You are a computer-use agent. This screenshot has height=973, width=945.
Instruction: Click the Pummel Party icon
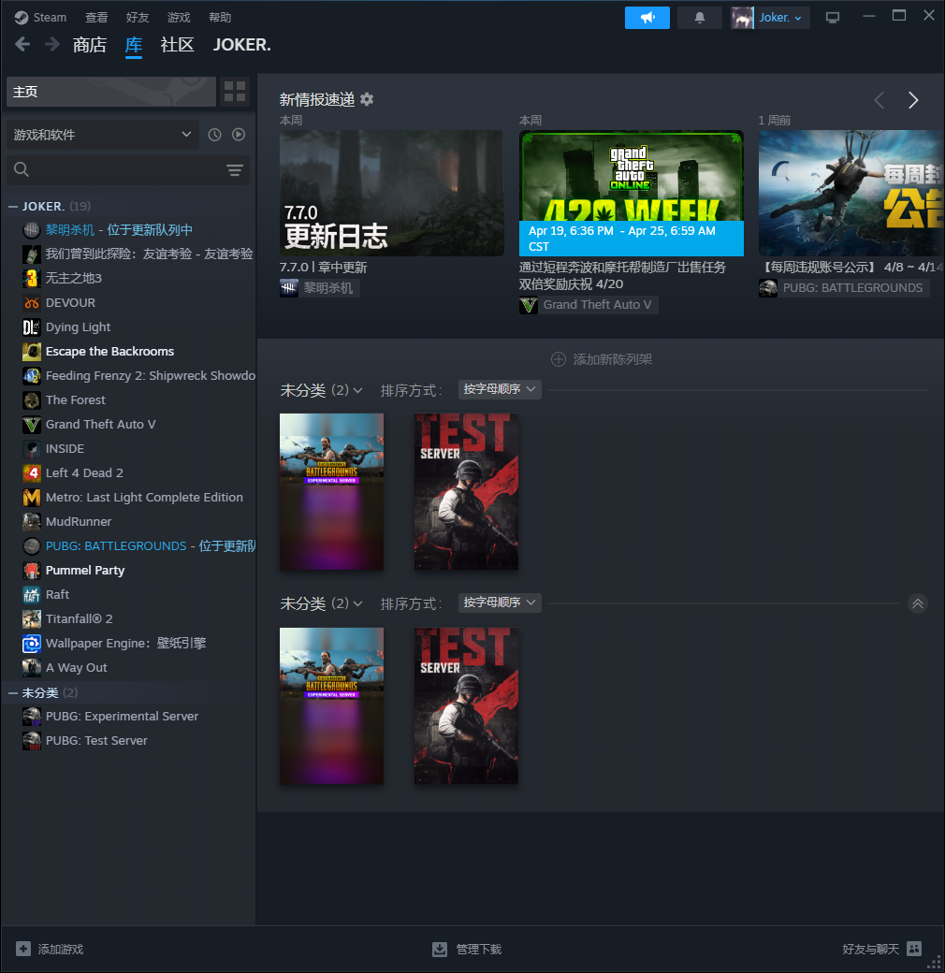[32, 571]
